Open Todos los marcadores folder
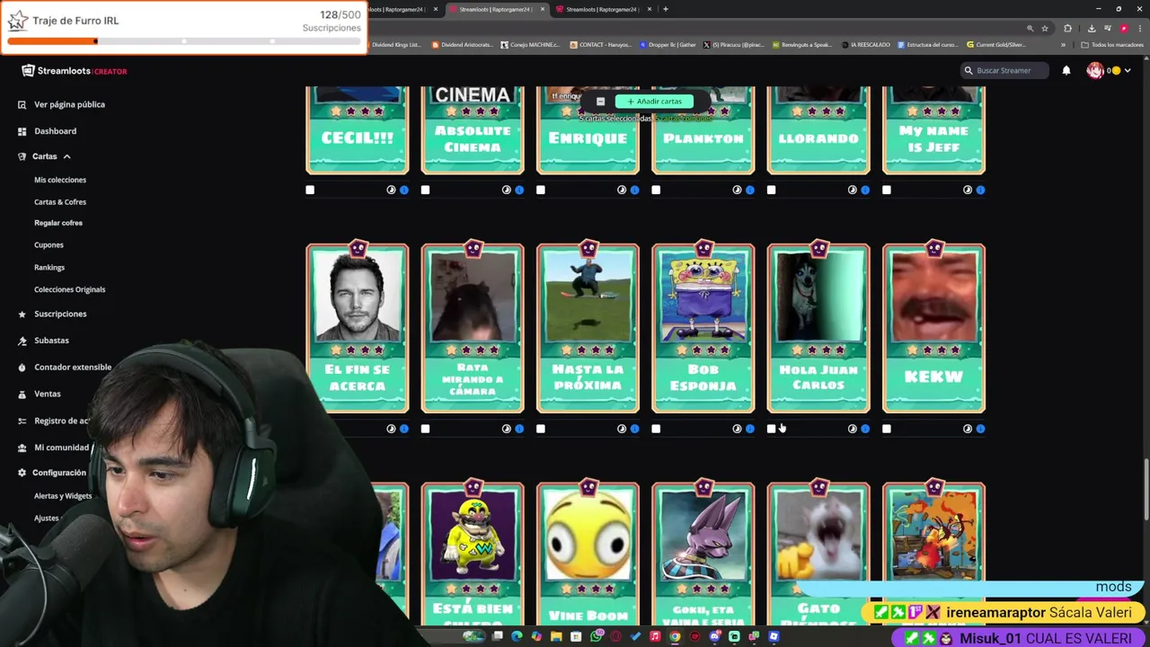The width and height of the screenshot is (1150, 647). [1112, 45]
